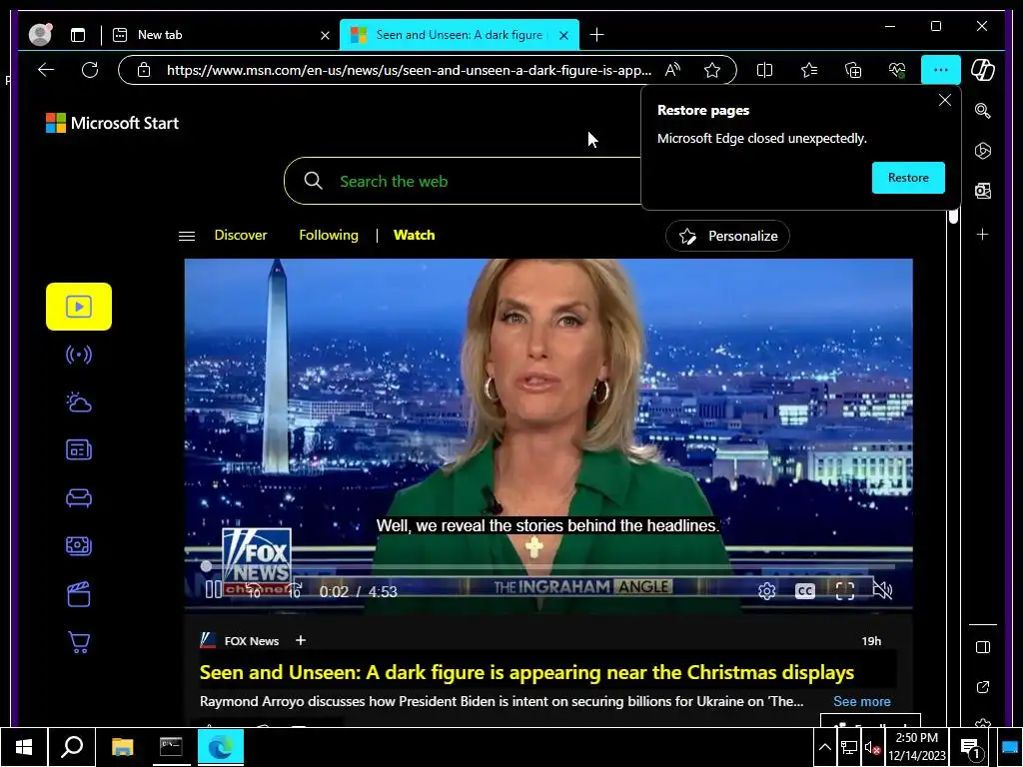Click the Microsoft Start logo
This screenshot has height=767, width=1023.
(x=112, y=123)
